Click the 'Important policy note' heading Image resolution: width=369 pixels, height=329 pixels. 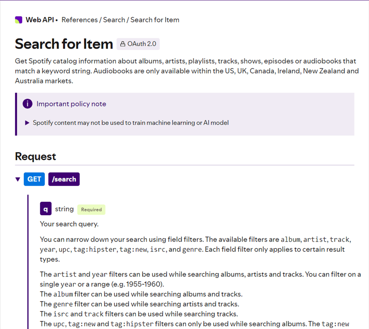[x=71, y=104]
